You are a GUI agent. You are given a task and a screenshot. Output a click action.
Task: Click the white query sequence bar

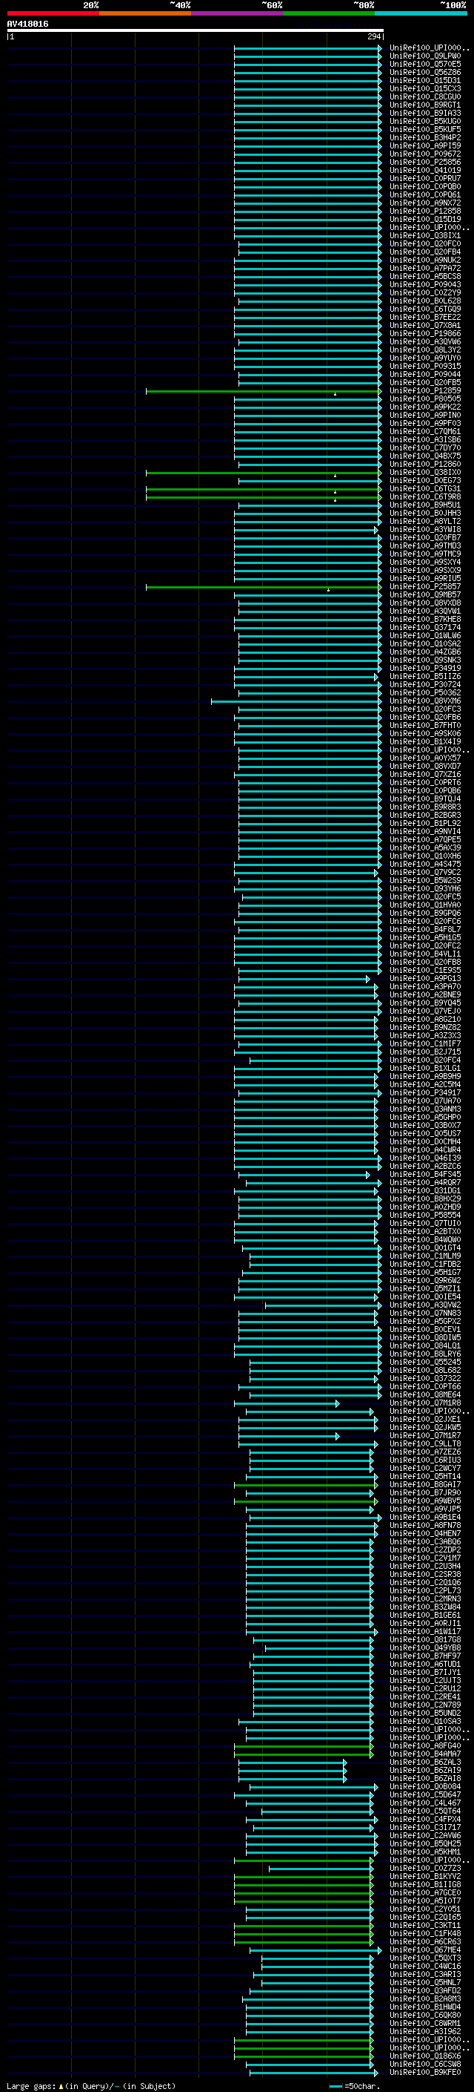(196, 30)
